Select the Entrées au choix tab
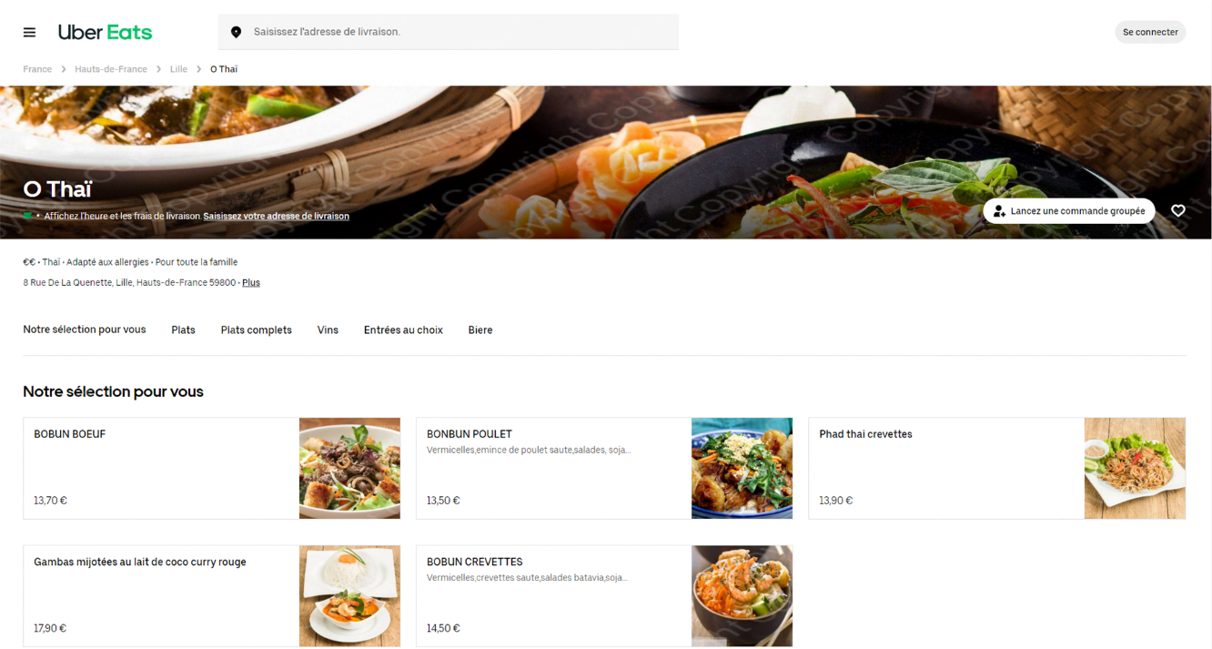Image resolution: width=1212 pixels, height=649 pixels. (403, 330)
